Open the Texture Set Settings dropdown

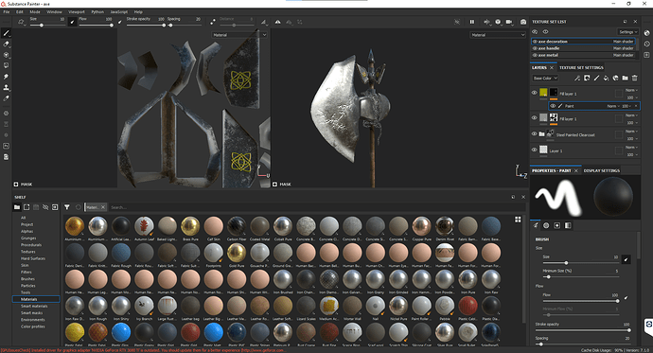(628, 32)
